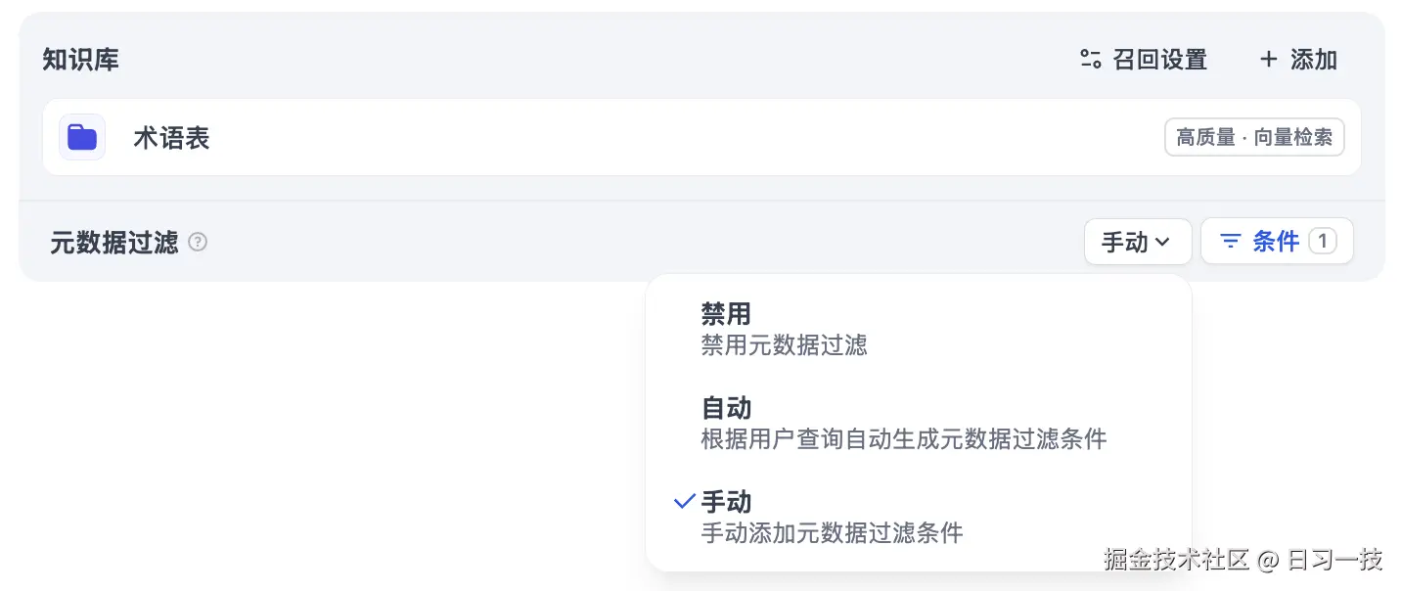Open the 召回设置 recall settings icon
The image size is (1401, 591).
coord(1144,60)
